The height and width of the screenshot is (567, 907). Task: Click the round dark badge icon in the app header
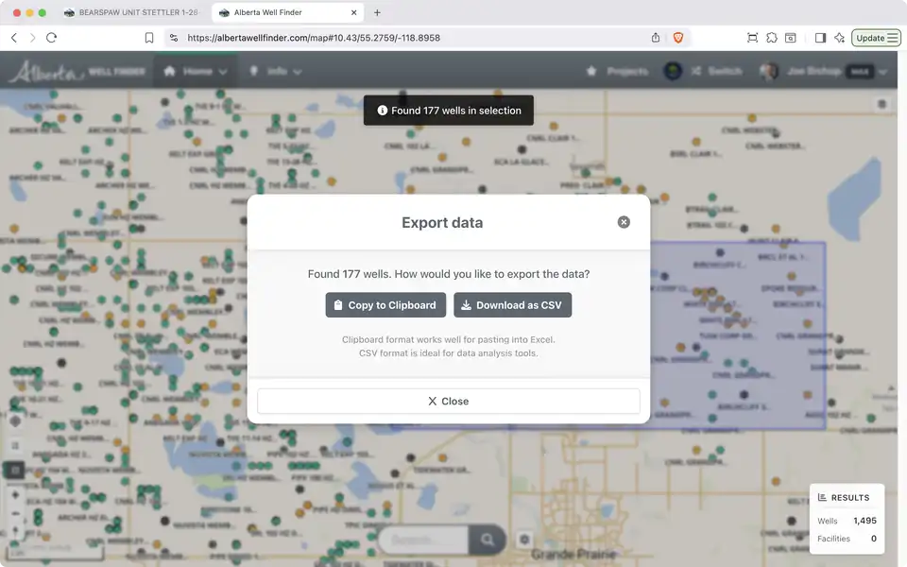pos(672,71)
